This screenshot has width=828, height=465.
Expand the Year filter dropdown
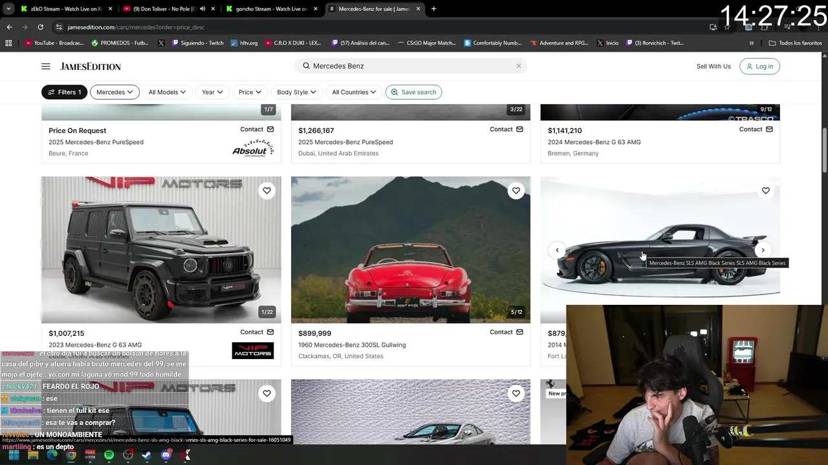(x=212, y=92)
